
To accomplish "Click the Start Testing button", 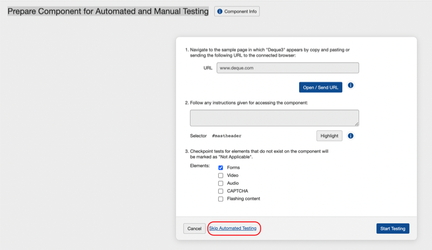I will 393,228.
